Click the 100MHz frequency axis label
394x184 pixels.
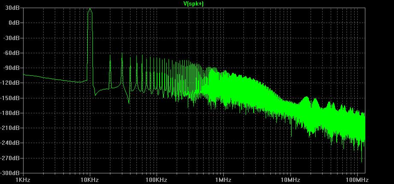(357, 180)
